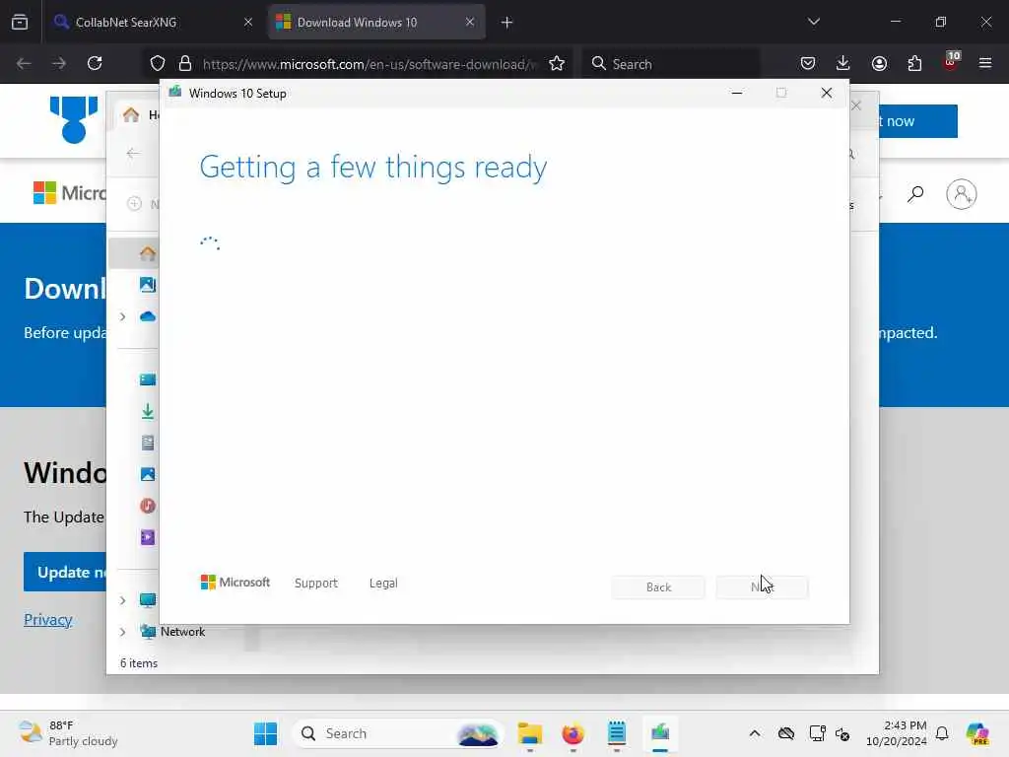The width and height of the screenshot is (1009, 757).
Task: Click the site security padlock icon
Action: coord(185,63)
